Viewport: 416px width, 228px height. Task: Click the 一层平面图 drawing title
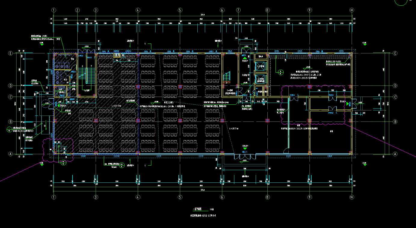pyautogui.click(x=197, y=209)
